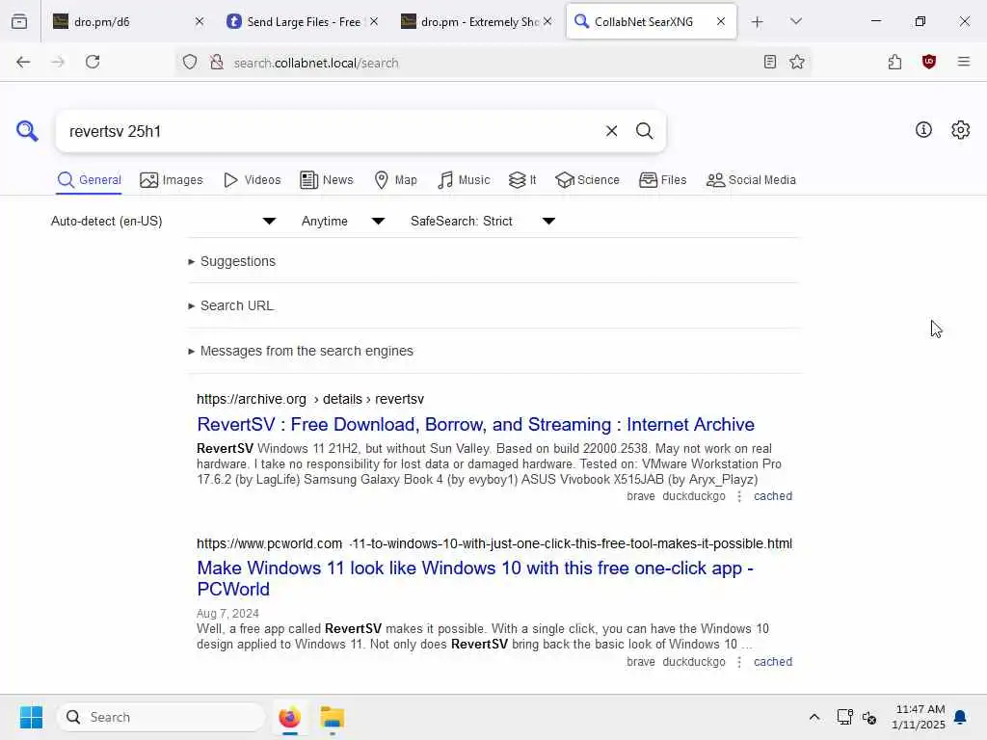Switch to Videos category
Image resolution: width=987 pixels, height=740 pixels.
point(253,180)
